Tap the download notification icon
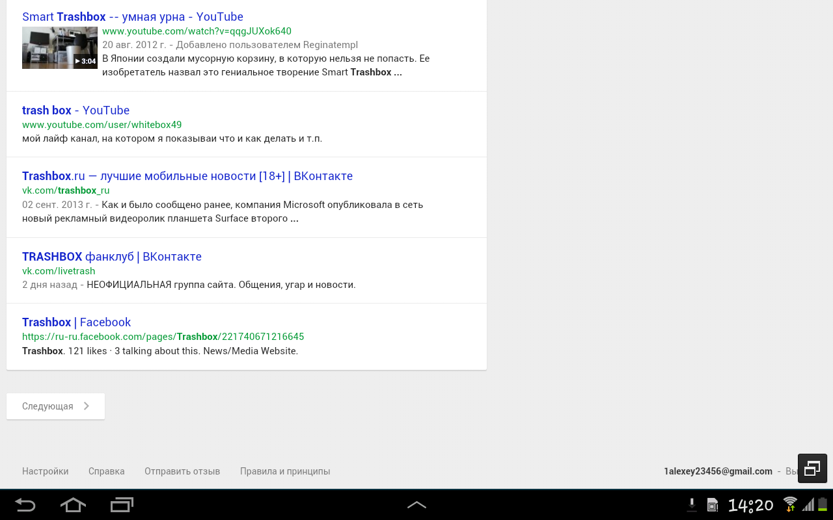Screen dimensions: 833x520 692,504
